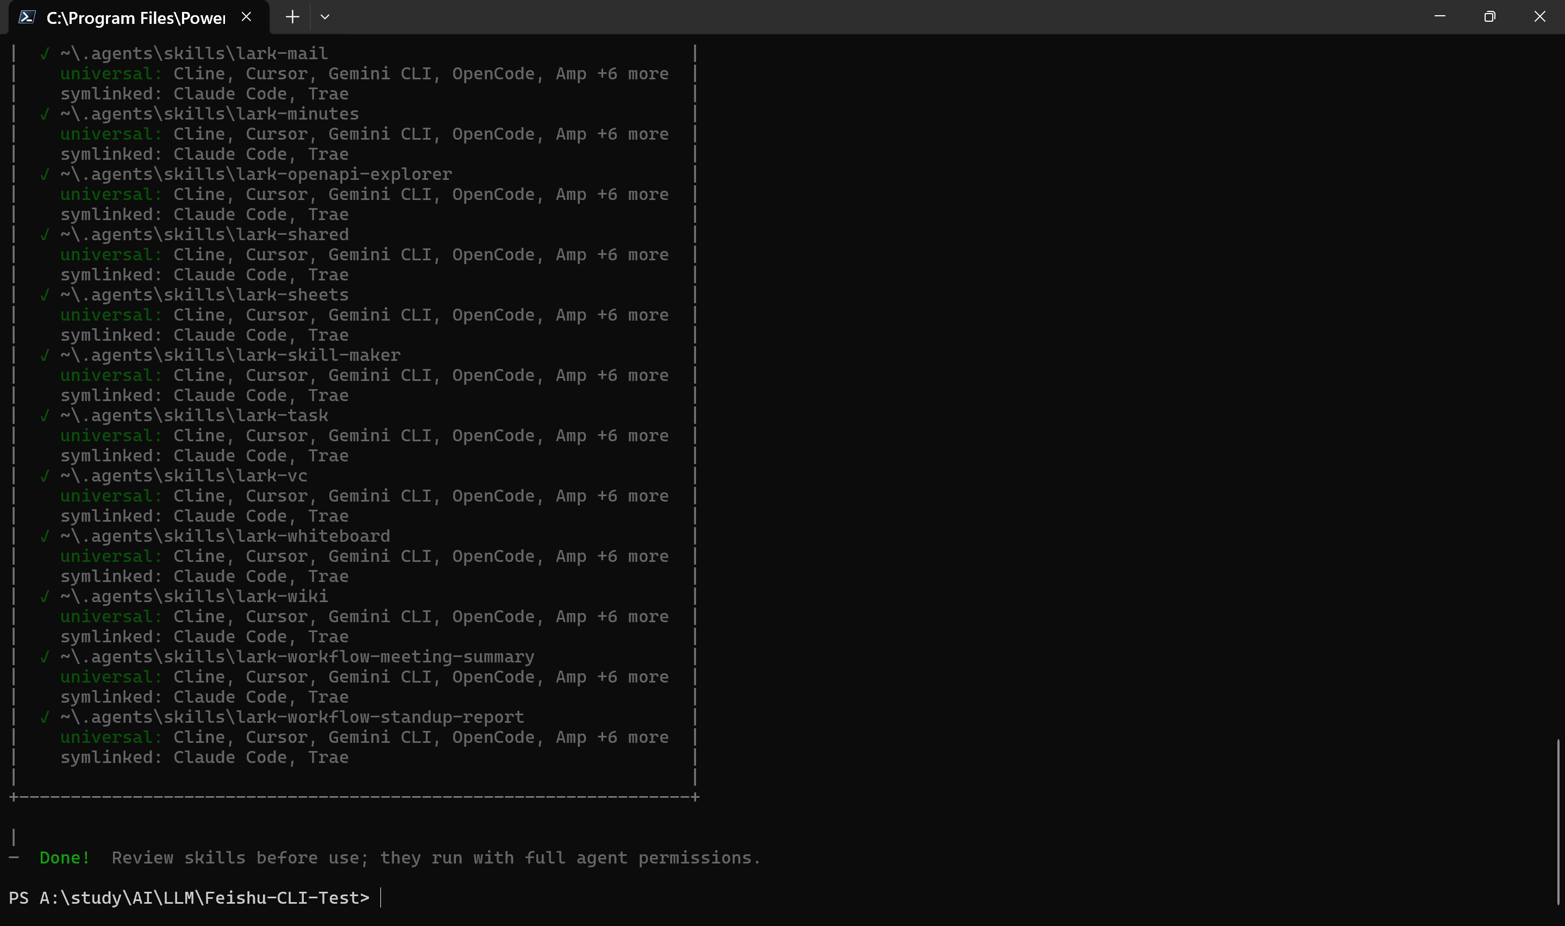1565x926 pixels.
Task: Click the ~\.agents\skills\lark-minutes path
Action: tap(210, 114)
